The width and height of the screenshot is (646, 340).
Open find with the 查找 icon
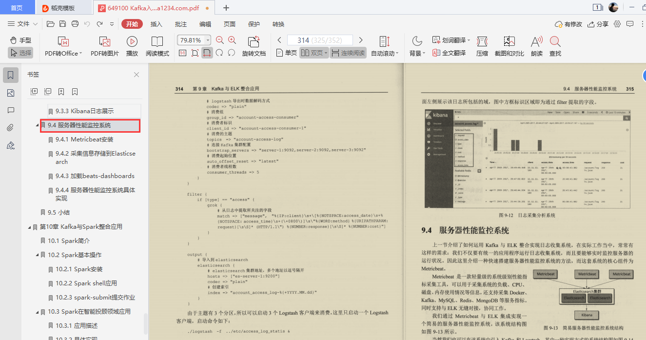point(556,46)
